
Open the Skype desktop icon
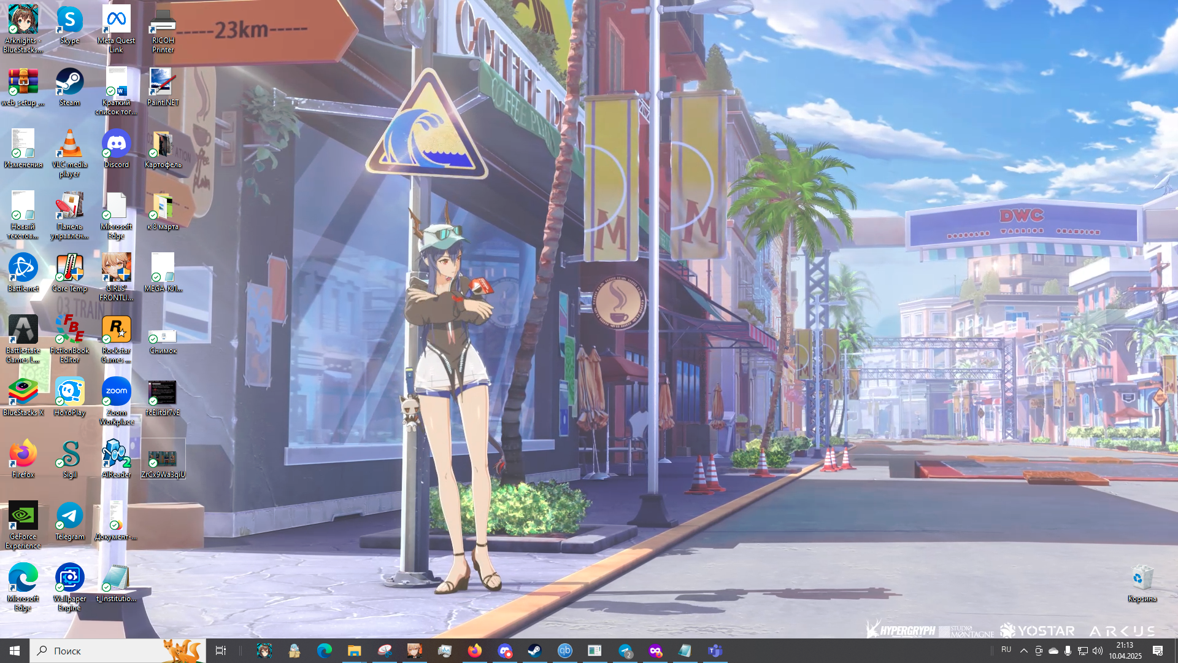70,25
